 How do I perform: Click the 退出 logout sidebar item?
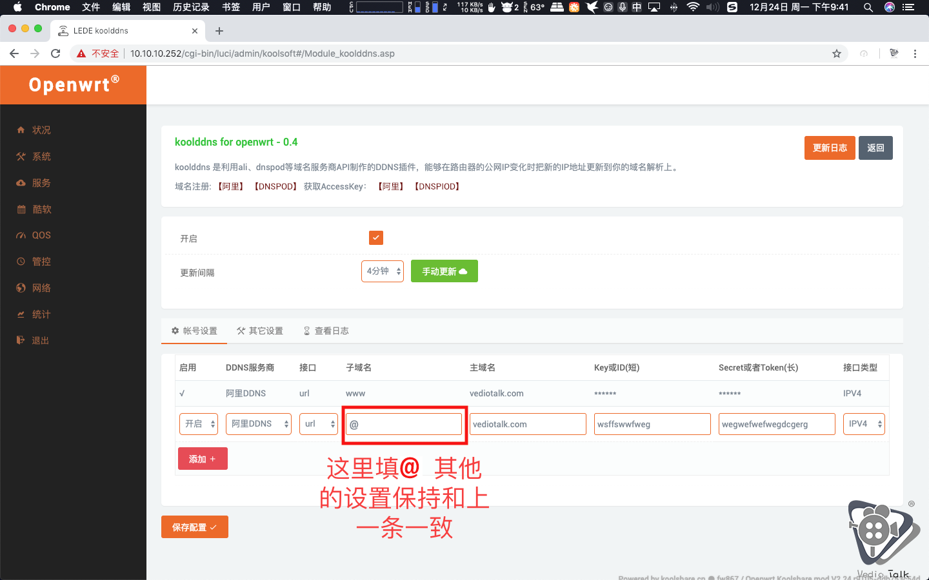pyautogui.click(x=40, y=340)
